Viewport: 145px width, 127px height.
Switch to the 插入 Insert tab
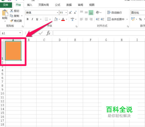click(30, 5)
